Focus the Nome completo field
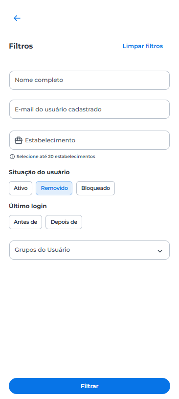 (x=89, y=80)
